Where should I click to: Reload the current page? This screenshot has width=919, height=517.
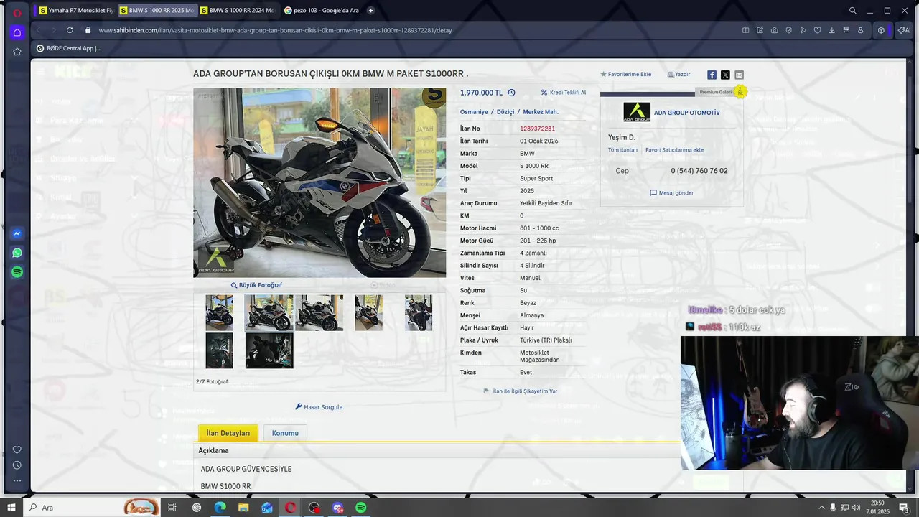pyautogui.click(x=70, y=30)
